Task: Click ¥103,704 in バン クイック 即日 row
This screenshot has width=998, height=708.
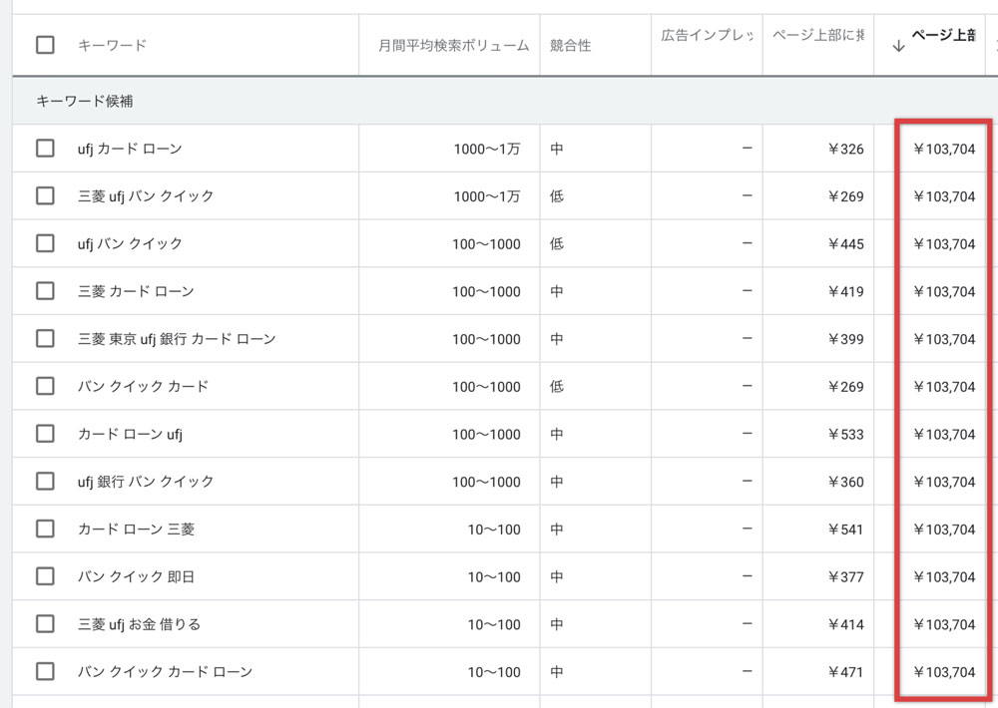Action: [x=944, y=577]
